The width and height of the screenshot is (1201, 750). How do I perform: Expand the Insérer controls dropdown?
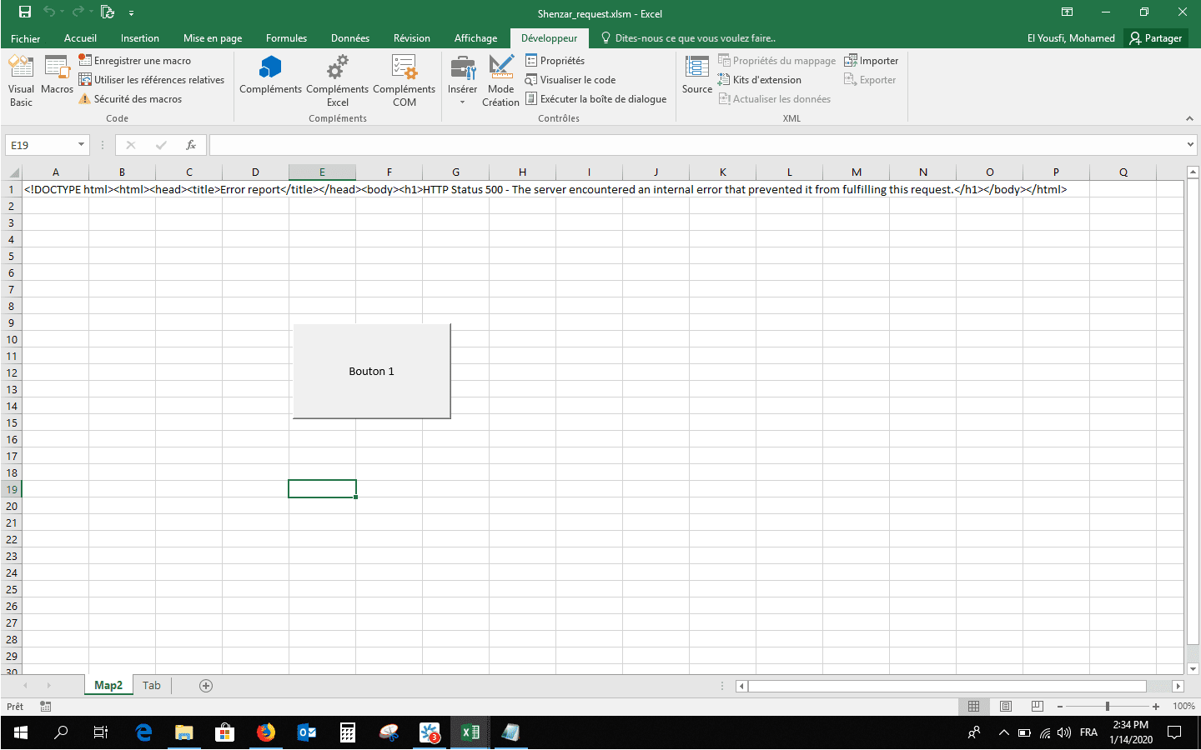pyautogui.click(x=462, y=102)
